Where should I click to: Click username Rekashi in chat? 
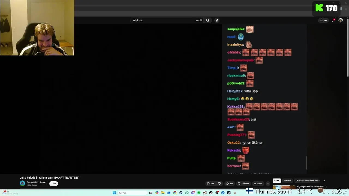click(234, 150)
